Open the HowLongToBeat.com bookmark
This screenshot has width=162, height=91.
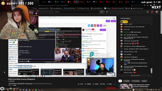[57, 8]
